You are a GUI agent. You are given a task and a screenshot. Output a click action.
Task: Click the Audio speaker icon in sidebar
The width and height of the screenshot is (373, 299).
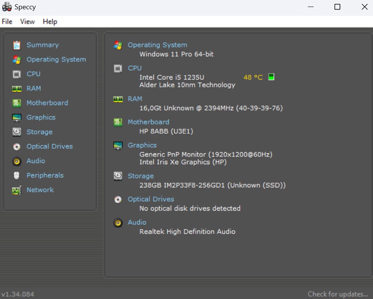pyautogui.click(x=17, y=161)
